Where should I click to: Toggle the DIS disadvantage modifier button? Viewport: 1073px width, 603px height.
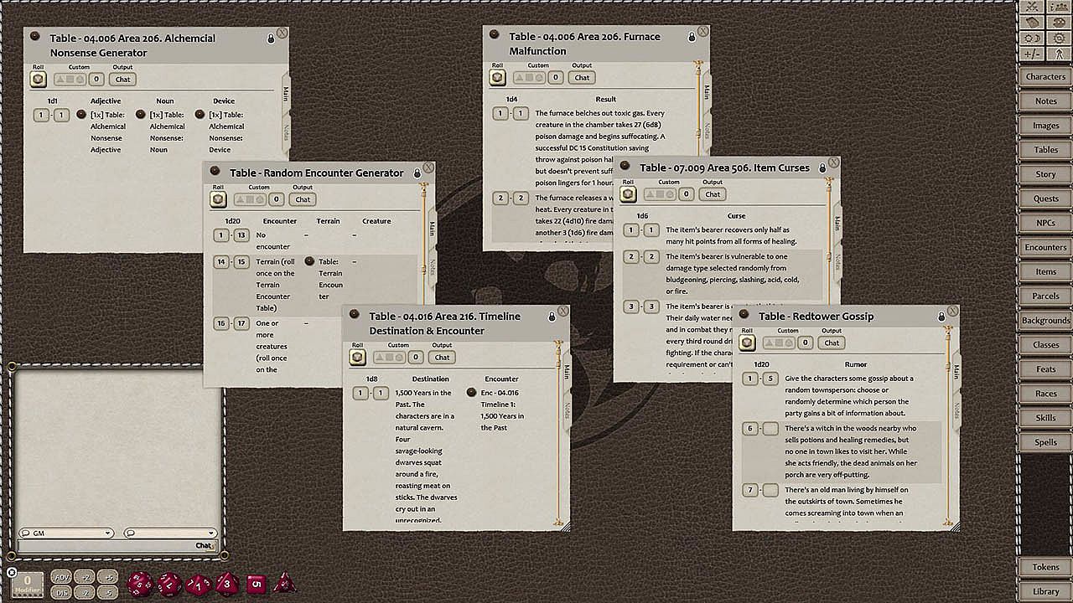[x=61, y=592]
